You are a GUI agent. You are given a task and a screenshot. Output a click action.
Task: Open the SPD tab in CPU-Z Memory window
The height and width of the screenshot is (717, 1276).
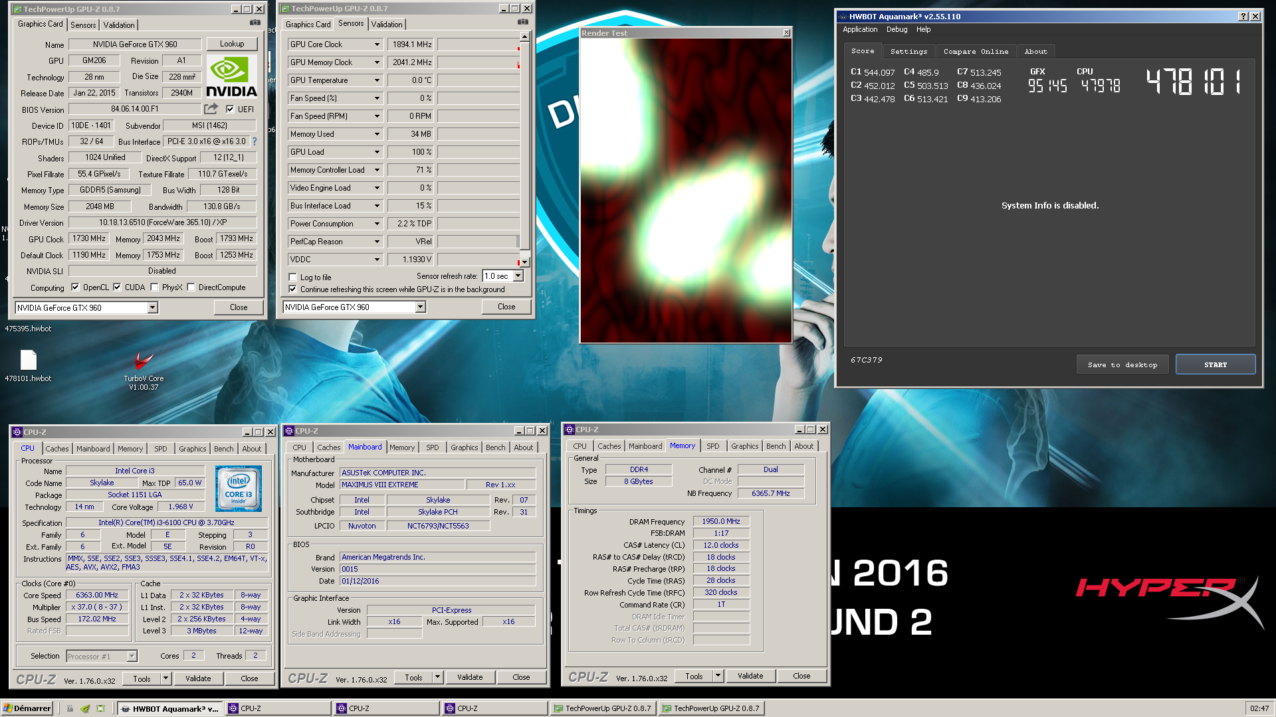click(712, 446)
